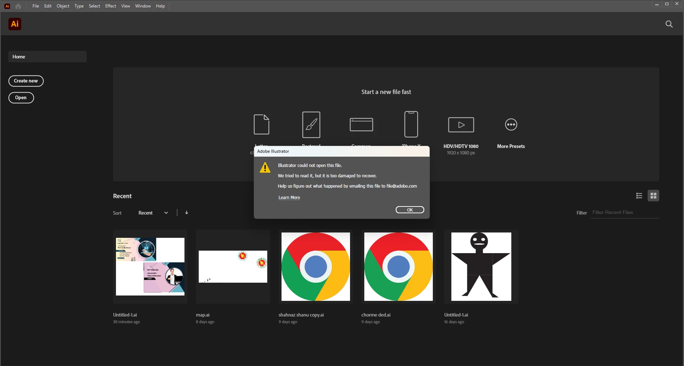Open shahnaz shanu copy.ai thumbnail
Screen dimensions: 684x366
(x=316, y=267)
